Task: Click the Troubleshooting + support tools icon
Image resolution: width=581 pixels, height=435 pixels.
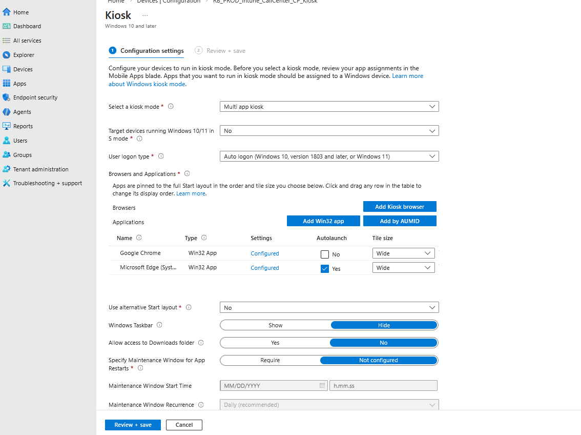Action: [x=6, y=183]
